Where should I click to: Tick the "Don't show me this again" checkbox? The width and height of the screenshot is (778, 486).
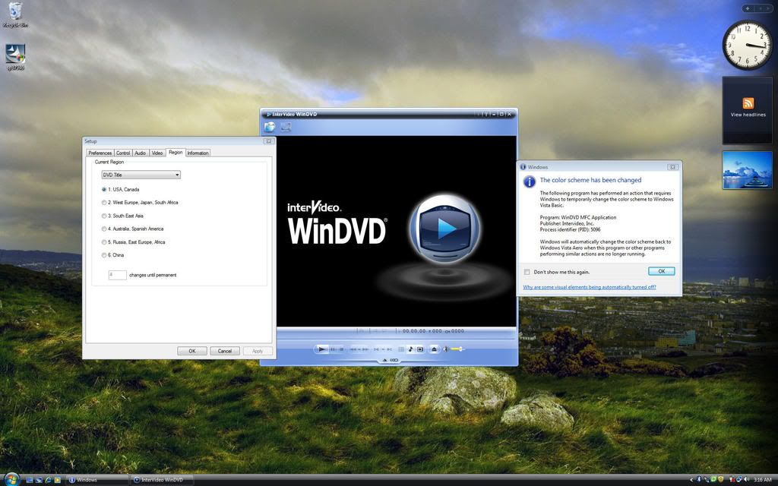pos(527,272)
